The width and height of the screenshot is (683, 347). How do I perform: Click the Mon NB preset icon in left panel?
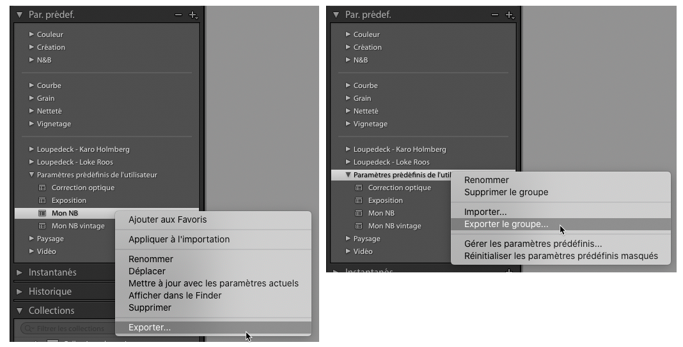[42, 213]
